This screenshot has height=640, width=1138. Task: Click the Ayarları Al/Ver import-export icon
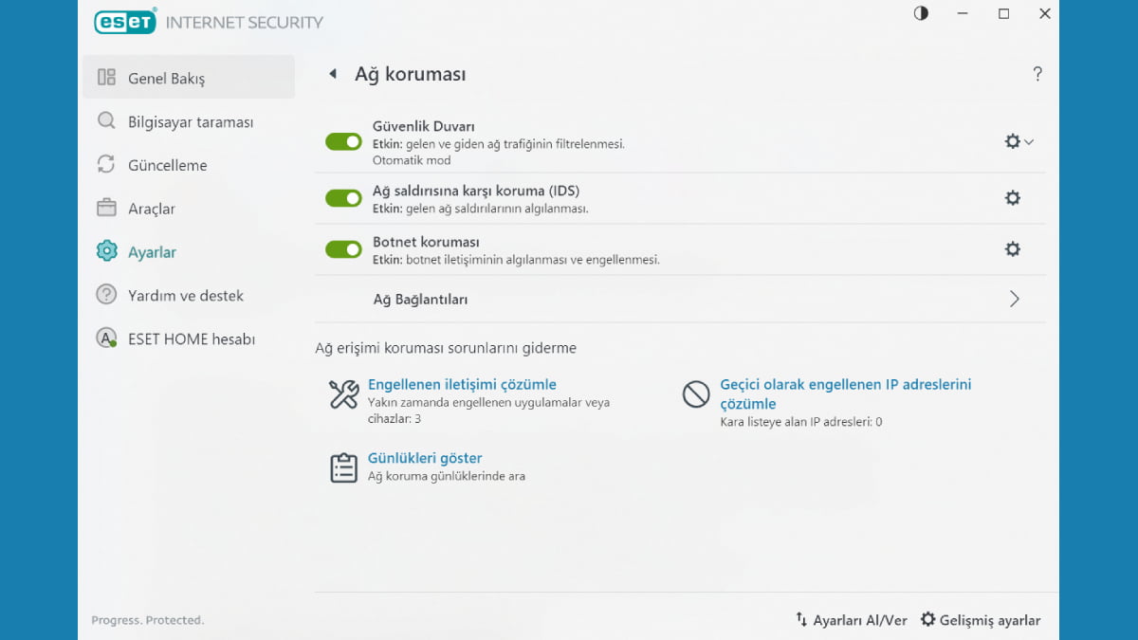pyautogui.click(x=801, y=619)
